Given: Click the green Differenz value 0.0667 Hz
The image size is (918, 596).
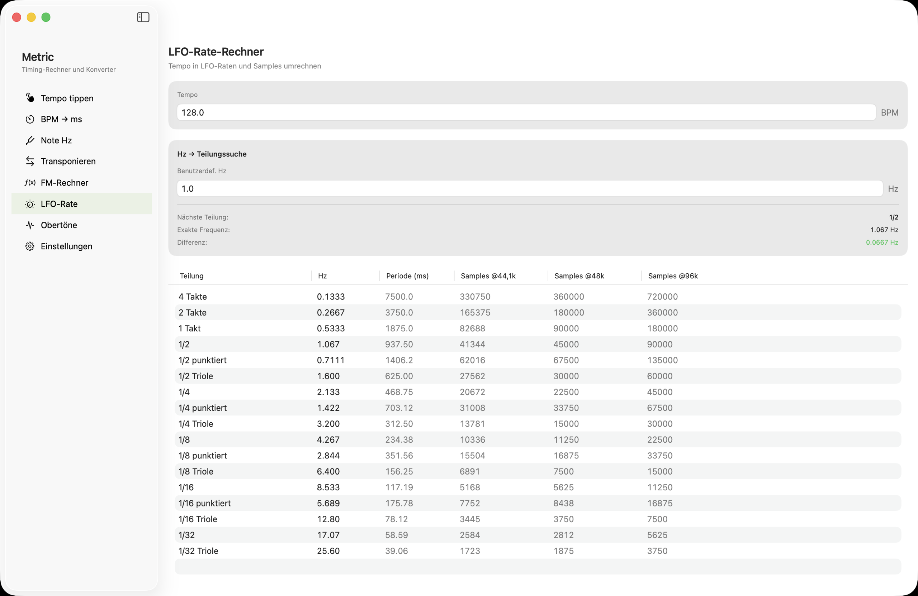Looking at the screenshot, I should coord(882,242).
